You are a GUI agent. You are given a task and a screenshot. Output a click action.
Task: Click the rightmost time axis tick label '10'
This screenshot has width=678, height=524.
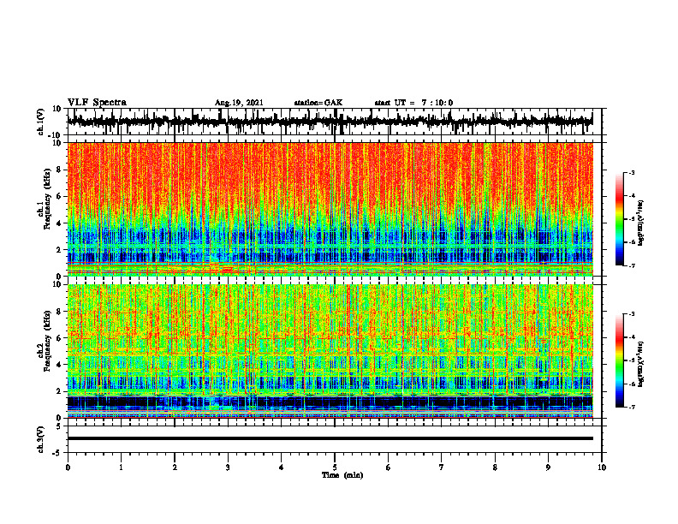(602, 467)
